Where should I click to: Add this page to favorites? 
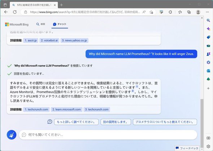coord(151,12)
